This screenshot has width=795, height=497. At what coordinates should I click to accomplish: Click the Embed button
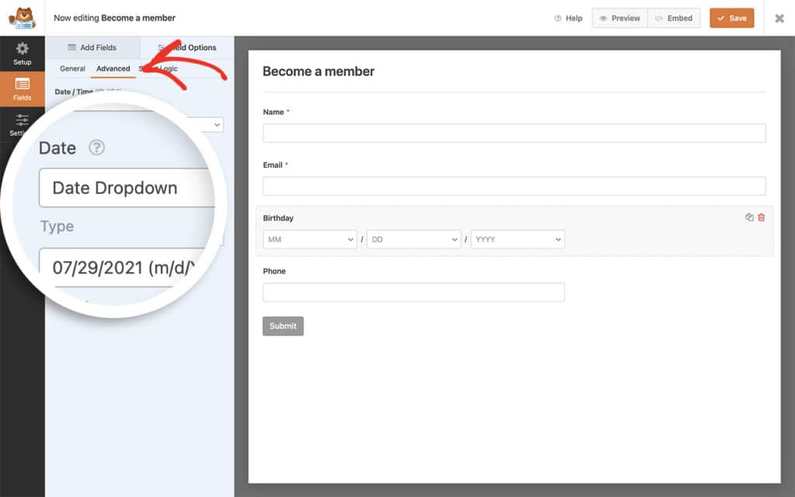tap(674, 19)
